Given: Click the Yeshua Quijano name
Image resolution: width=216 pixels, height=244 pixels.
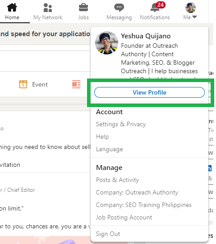Looking at the screenshot, I should click(x=146, y=36).
